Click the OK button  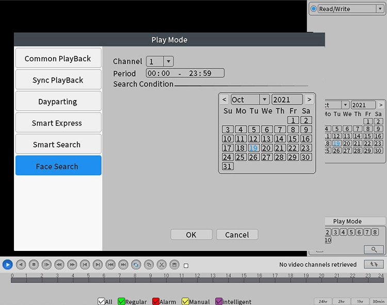click(x=191, y=234)
